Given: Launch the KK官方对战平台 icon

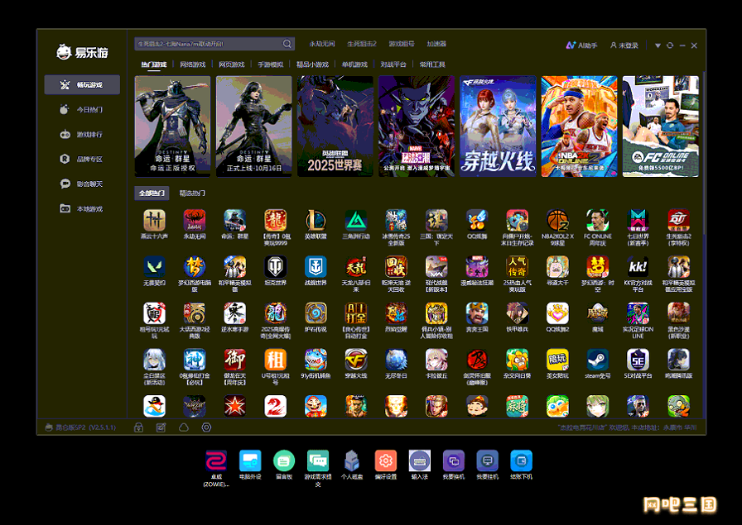Looking at the screenshot, I should point(638,266).
